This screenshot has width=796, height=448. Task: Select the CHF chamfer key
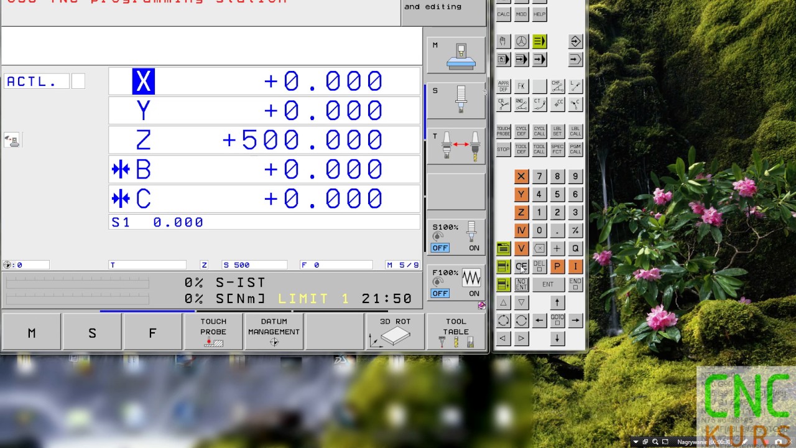[x=557, y=86]
